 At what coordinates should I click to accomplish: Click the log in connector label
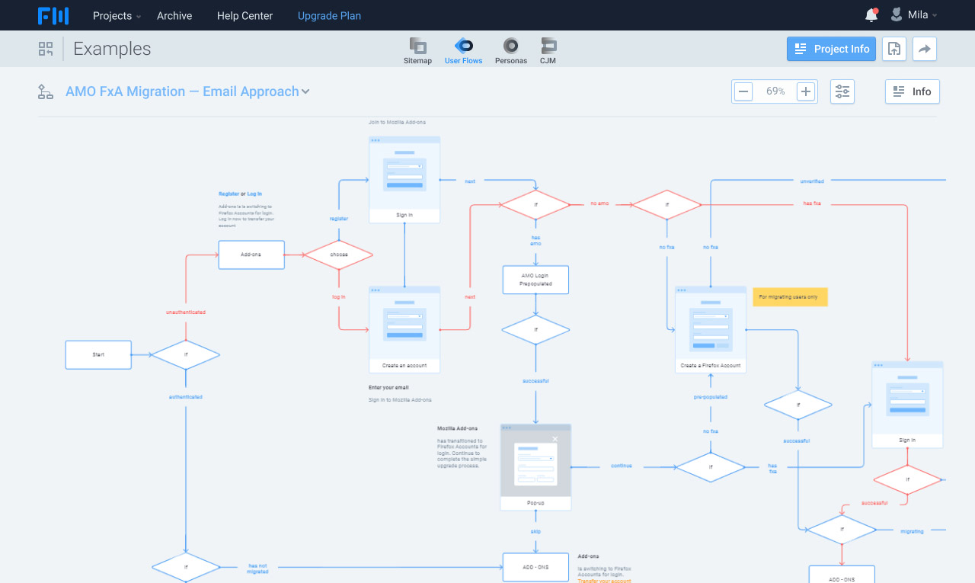pyautogui.click(x=339, y=296)
